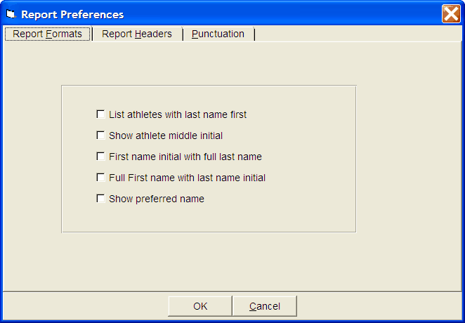Click the 'Show preferred name' label text

tap(157, 199)
